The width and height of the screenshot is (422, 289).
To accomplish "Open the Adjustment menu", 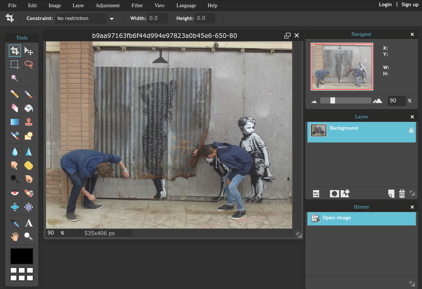I will coord(107,6).
